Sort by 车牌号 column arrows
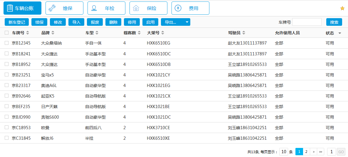Screen dimensions: 348x157 tap(28, 33)
